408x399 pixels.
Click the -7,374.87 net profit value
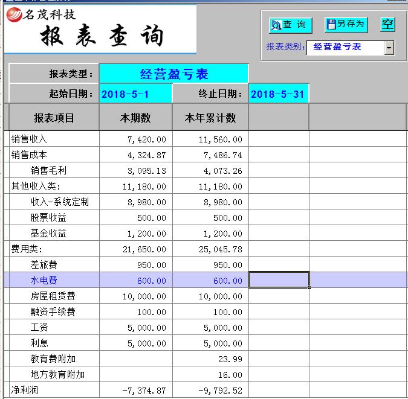(144, 391)
